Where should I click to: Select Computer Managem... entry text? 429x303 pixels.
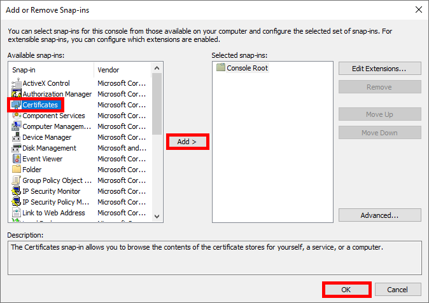coord(57,126)
